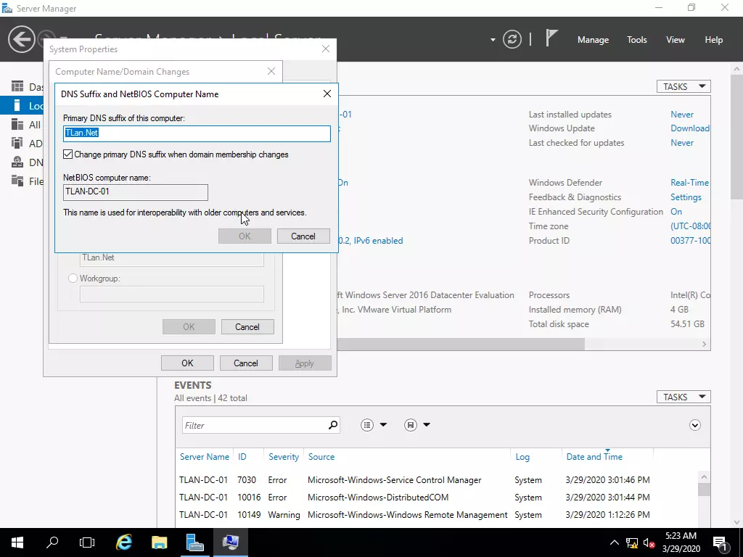Click the taskbar clock showing 5:23 AM

pyautogui.click(x=681, y=542)
